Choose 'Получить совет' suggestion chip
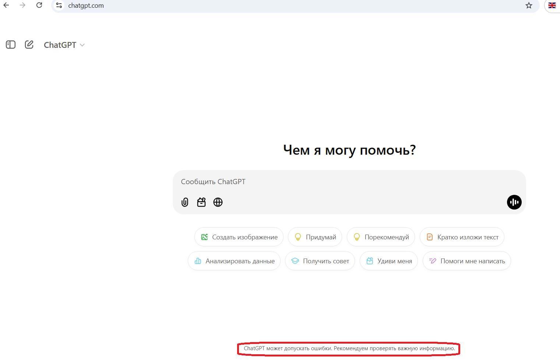560x362 pixels. (x=320, y=261)
